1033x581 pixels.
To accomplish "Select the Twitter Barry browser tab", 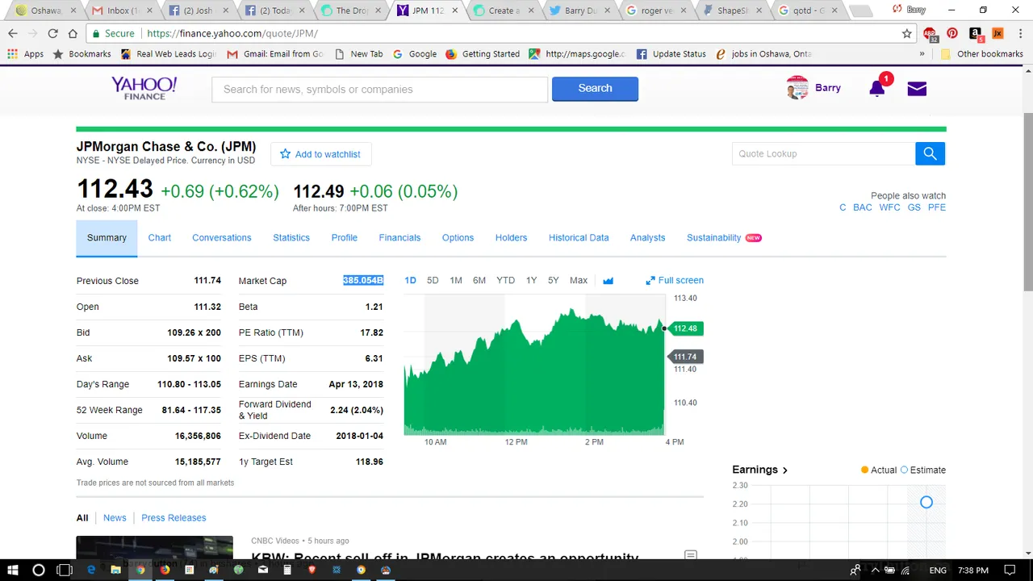I will [x=579, y=10].
